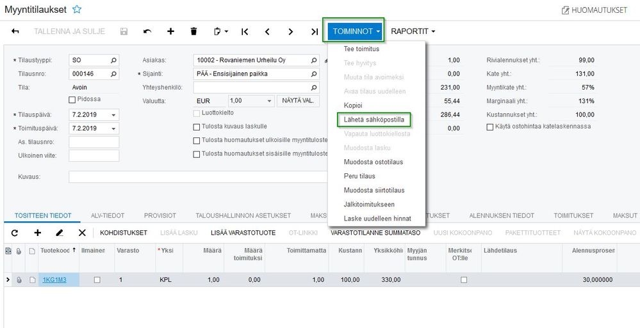
Task: Add new record with toolbar plus icon
Action: pos(170,31)
